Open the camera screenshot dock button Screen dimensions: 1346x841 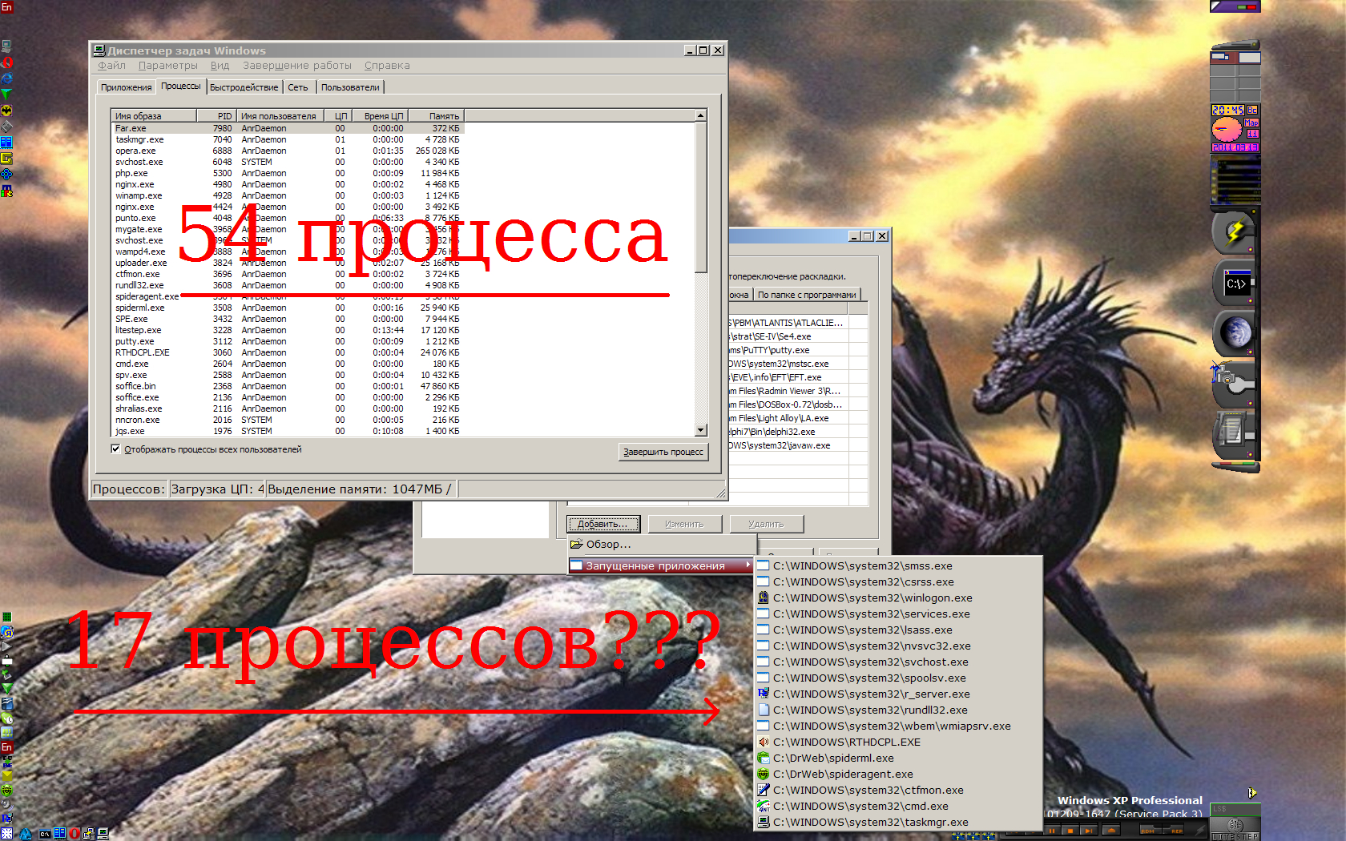coord(1235,383)
